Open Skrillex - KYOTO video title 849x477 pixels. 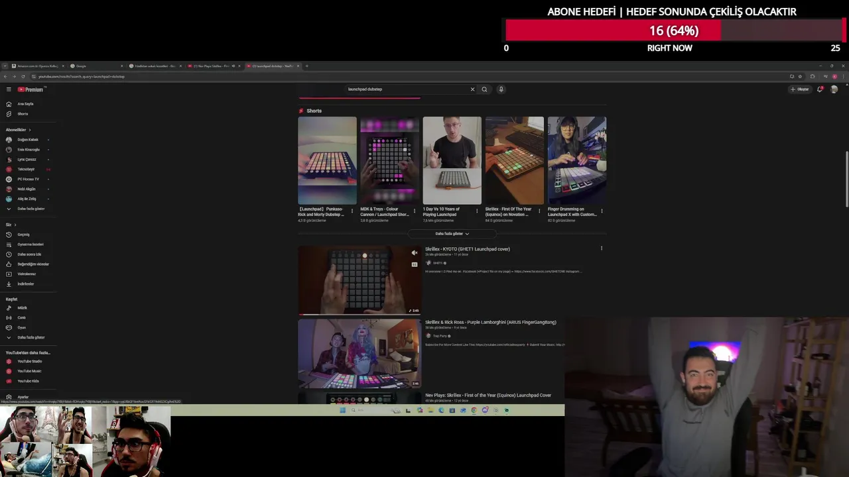coord(468,249)
